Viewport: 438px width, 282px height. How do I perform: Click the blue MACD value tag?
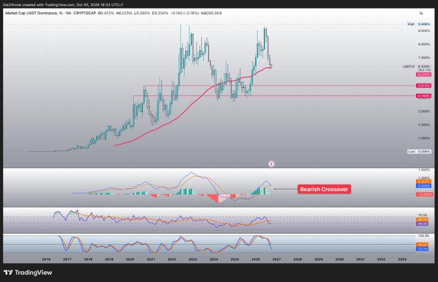(424, 186)
